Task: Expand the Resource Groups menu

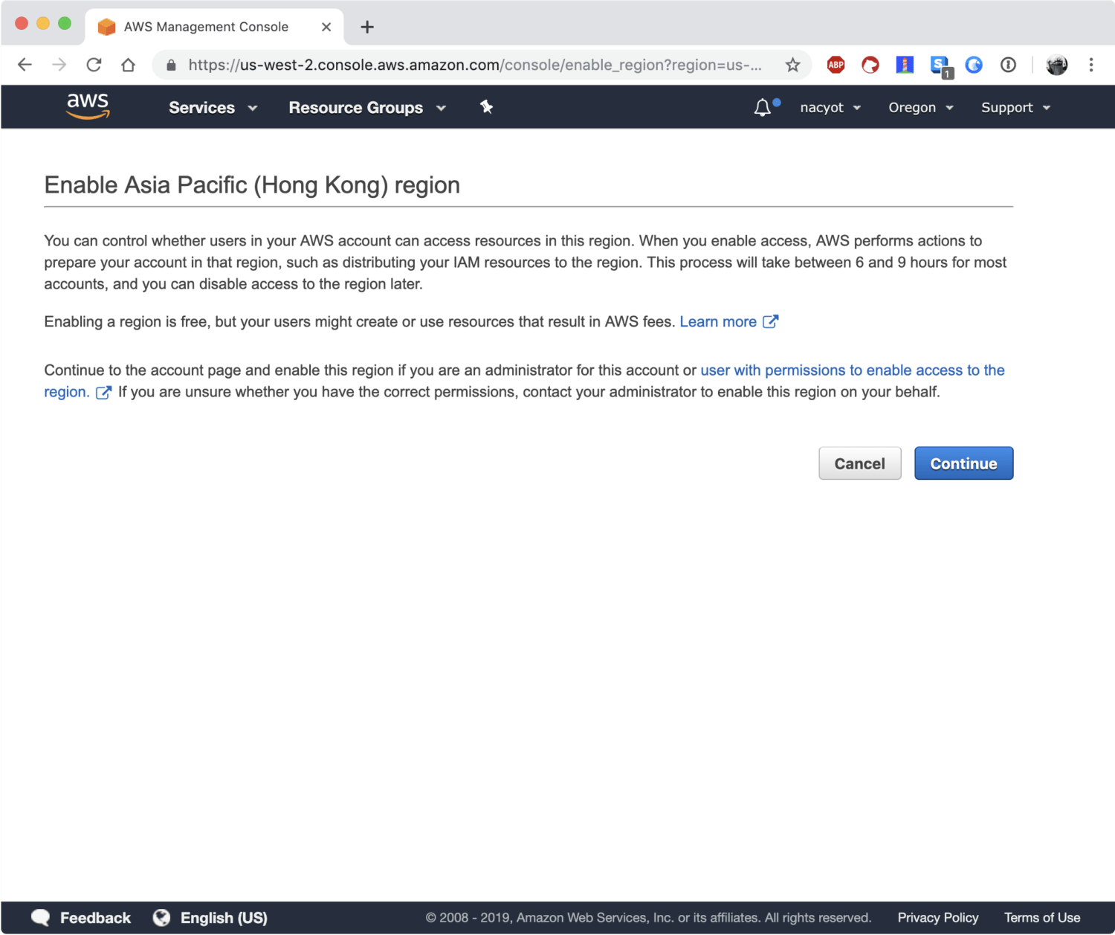Action: point(367,108)
